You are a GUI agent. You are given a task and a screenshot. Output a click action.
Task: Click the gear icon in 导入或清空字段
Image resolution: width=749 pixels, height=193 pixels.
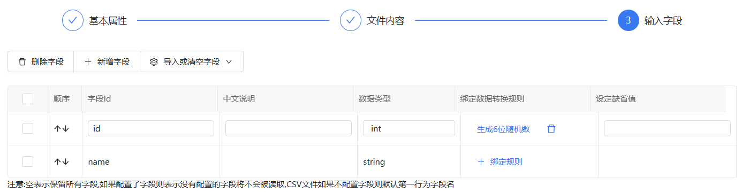coord(154,62)
